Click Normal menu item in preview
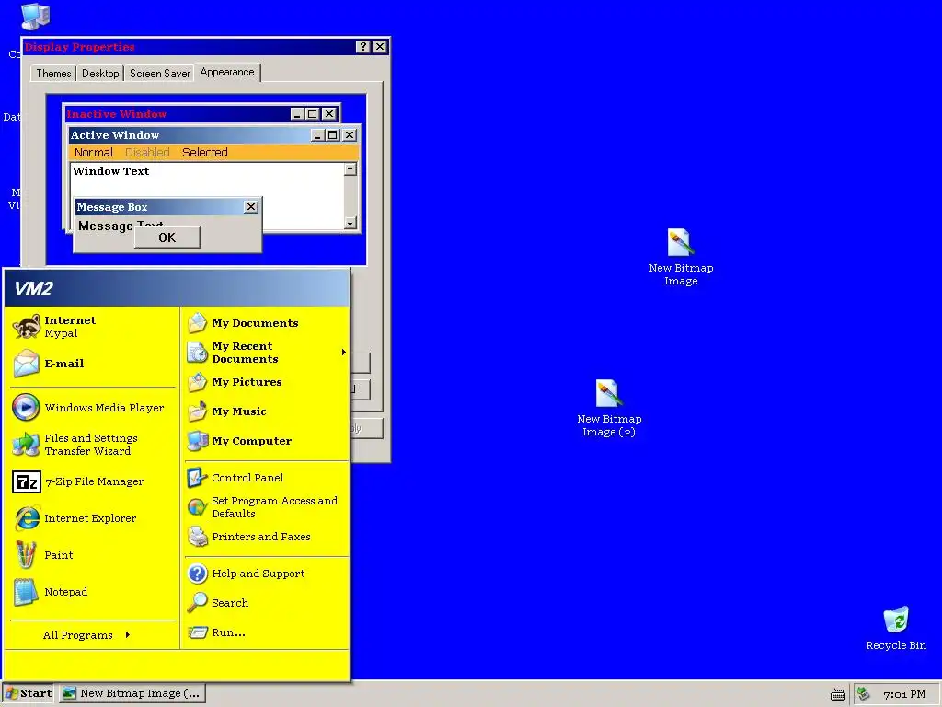This screenshot has height=707, width=942. point(93,153)
